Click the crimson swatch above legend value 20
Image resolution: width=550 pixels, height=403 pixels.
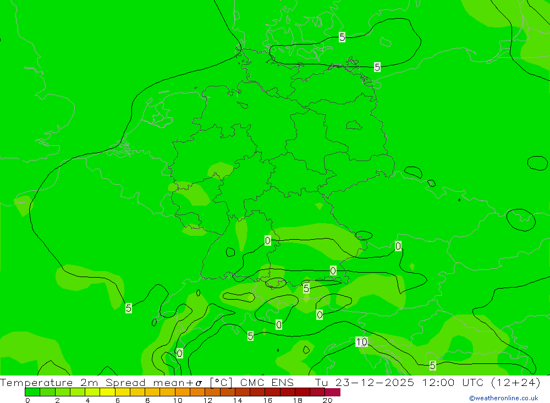(333, 392)
